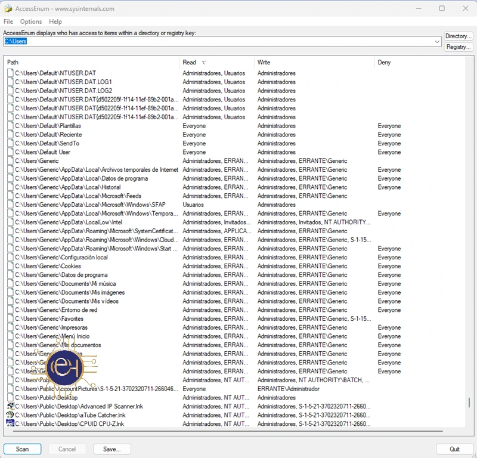
Task: Click the Directory... browse button
Action: point(458,36)
